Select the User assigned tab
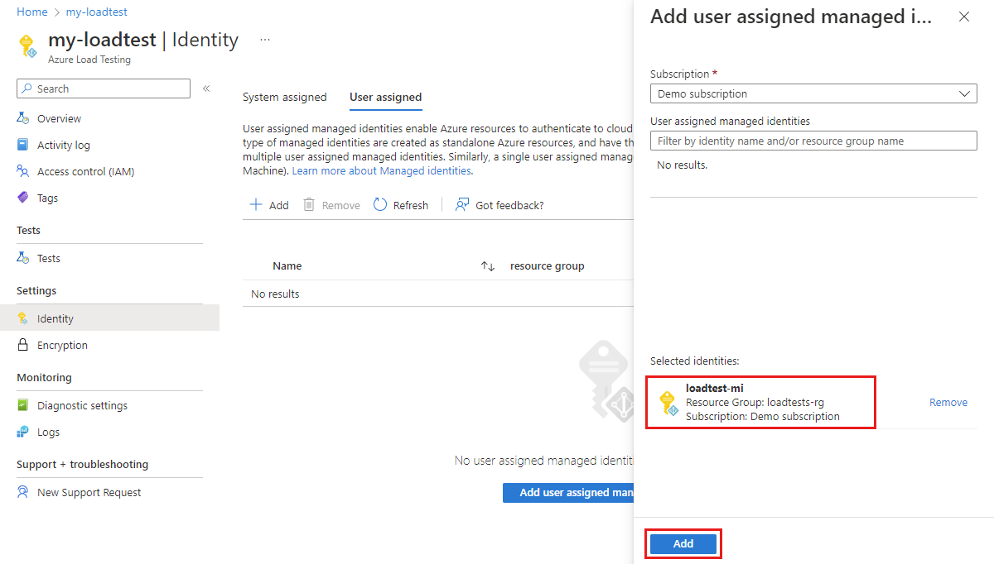The width and height of the screenshot is (994, 564). pyautogui.click(x=385, y=97)
